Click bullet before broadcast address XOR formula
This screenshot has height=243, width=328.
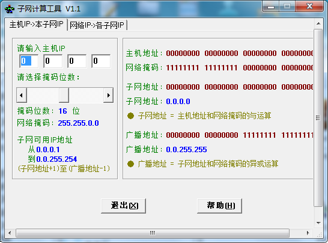[x=130, y=164]
